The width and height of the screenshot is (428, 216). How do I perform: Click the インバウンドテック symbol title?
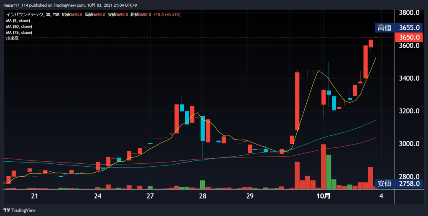pyautogui.click(x=25, y=15)
